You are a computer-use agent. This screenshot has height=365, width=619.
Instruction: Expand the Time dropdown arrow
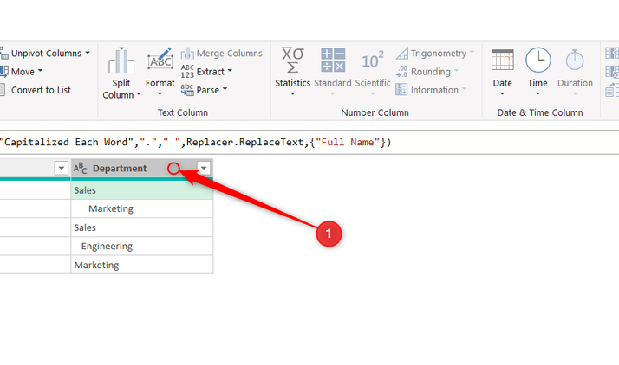click(x=538, y=93)
